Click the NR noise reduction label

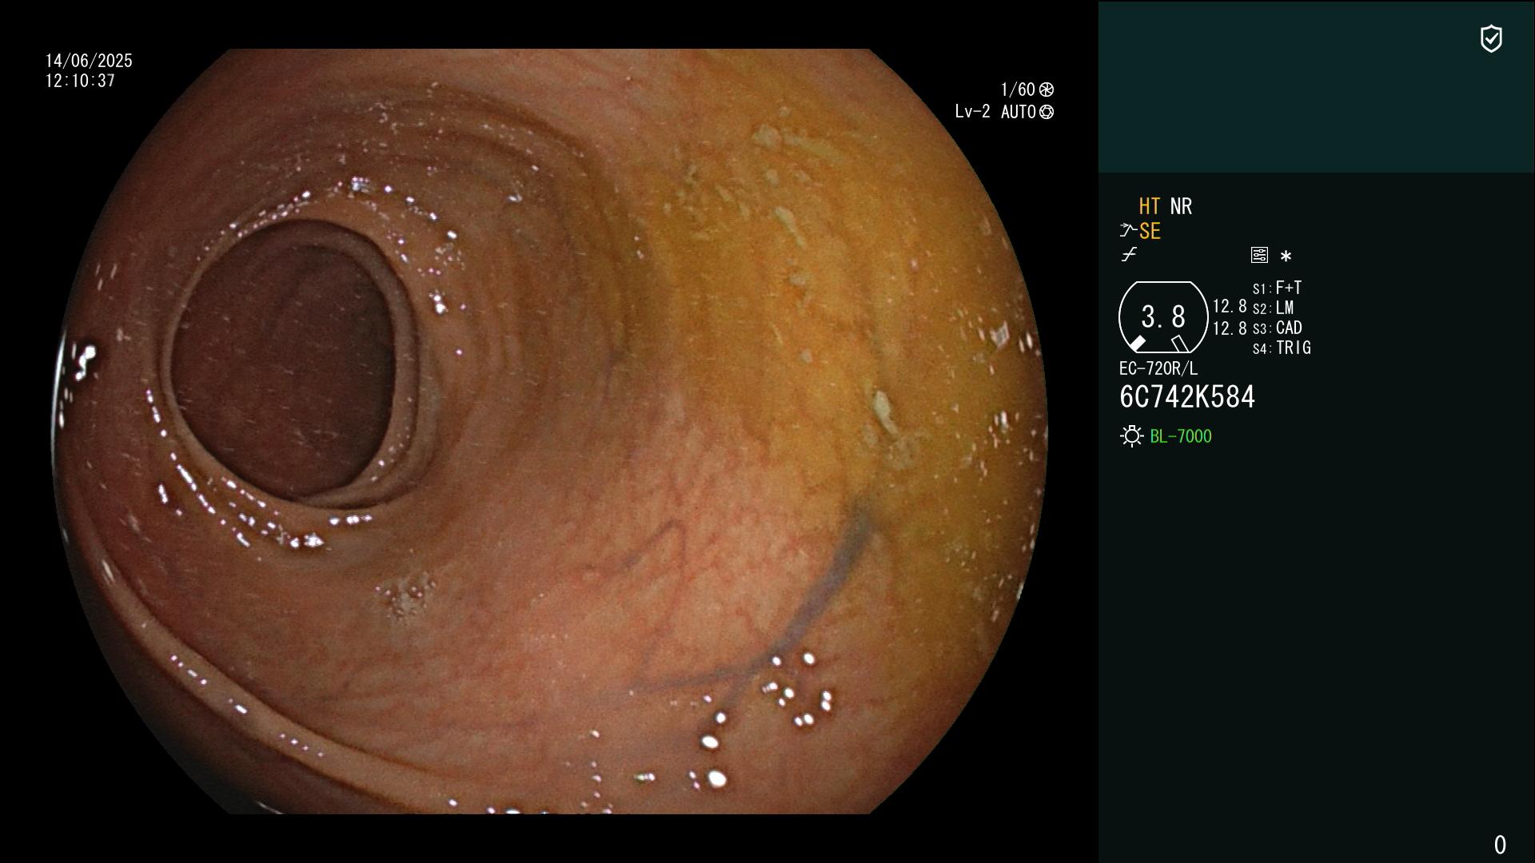point(1181,206)
